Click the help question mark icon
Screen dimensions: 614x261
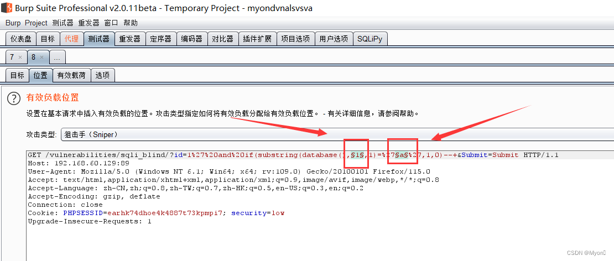point(14,98)
